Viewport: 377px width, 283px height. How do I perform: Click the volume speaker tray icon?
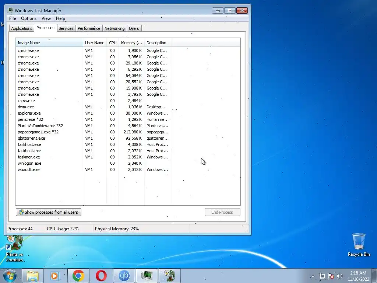[340, 276]
